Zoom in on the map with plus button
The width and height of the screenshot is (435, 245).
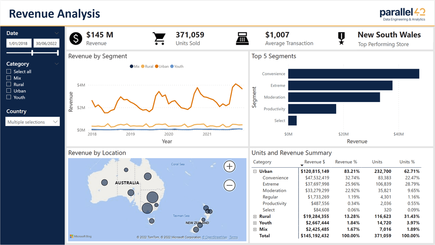coord(230,166)
